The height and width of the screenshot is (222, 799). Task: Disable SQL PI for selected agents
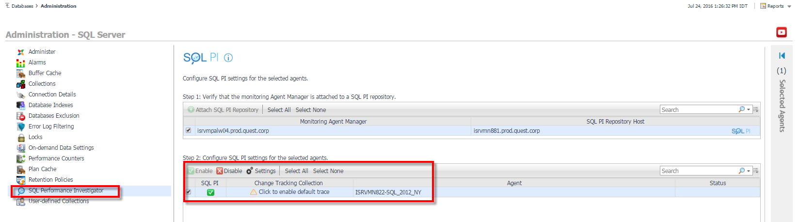click(229, 171)
